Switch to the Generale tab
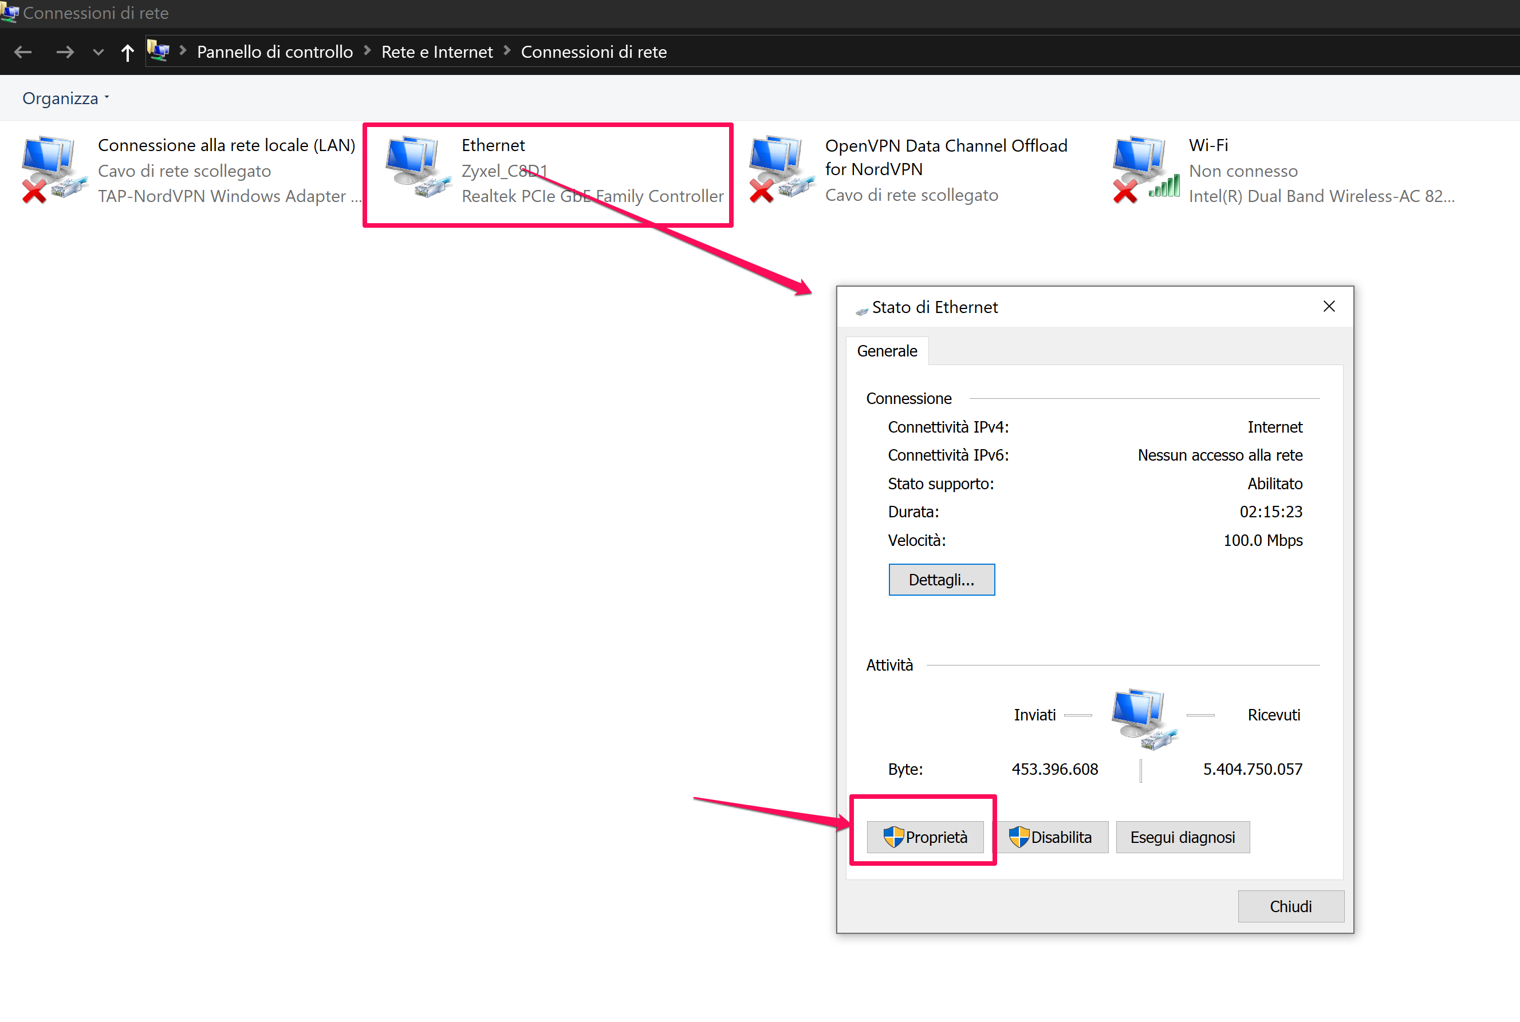1520x1022 pixels. point(887,351)
